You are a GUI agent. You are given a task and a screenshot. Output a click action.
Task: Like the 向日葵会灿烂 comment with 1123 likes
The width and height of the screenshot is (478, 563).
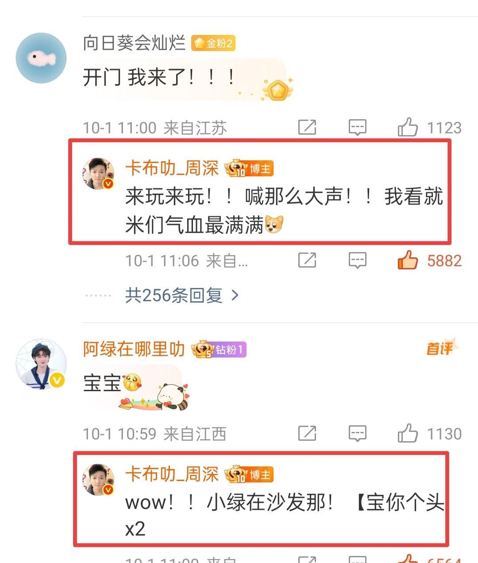point(408,128)
